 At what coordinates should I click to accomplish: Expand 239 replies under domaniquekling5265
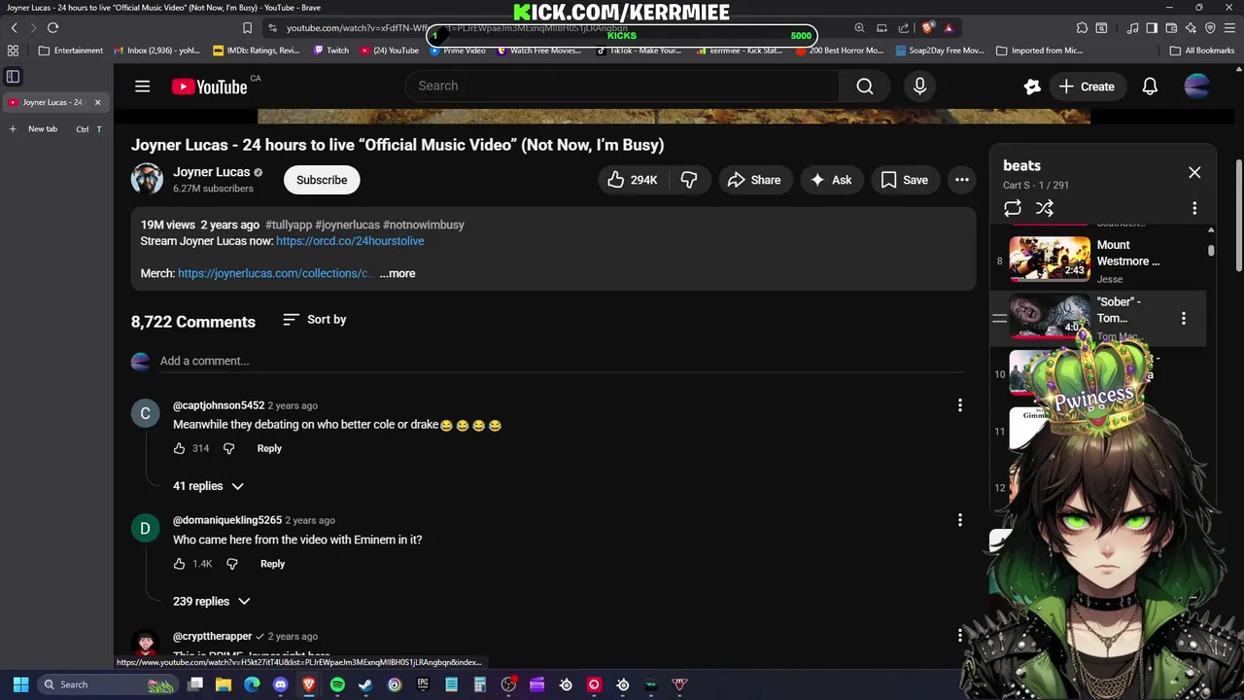211,602
